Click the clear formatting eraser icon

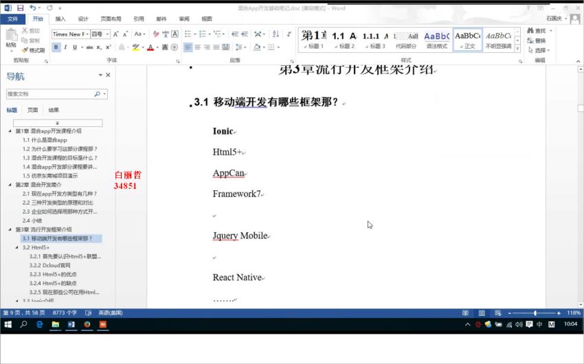pyautogui.click(x=156, y=34)
